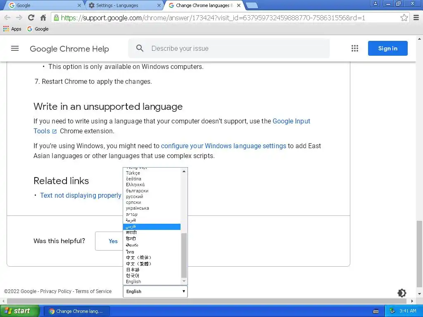The image size is (423, 317).
Task: Click the search magnifier icon
Action: 140,48
